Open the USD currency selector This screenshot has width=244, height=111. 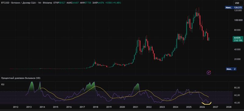click(x=237, y=3)
